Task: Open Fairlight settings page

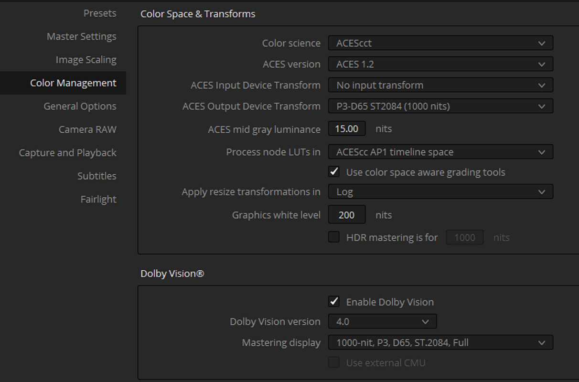Action: (98, 199)
